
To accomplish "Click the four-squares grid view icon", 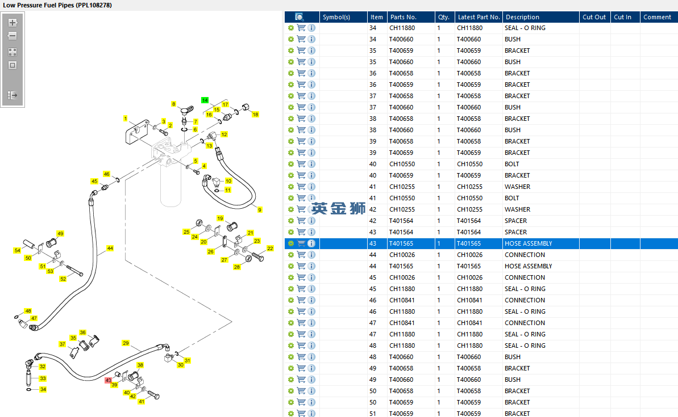I will click(x=13, y=52).
